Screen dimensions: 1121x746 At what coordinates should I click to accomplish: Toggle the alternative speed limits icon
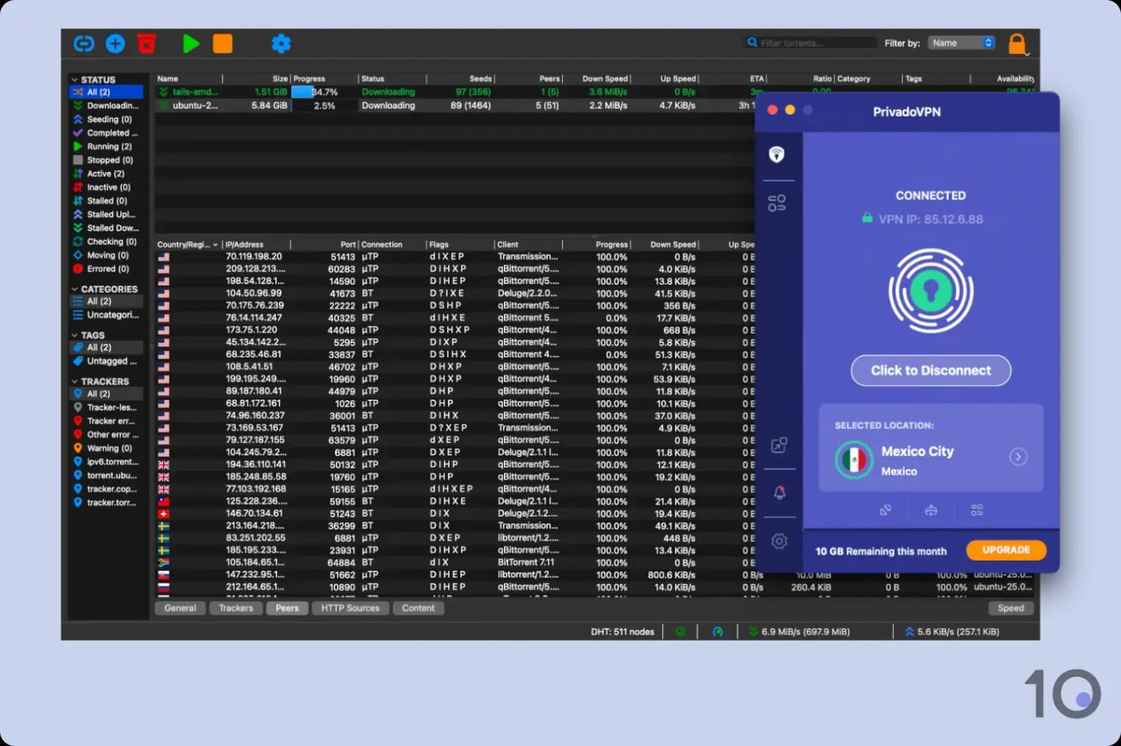[x=717, y=632]
